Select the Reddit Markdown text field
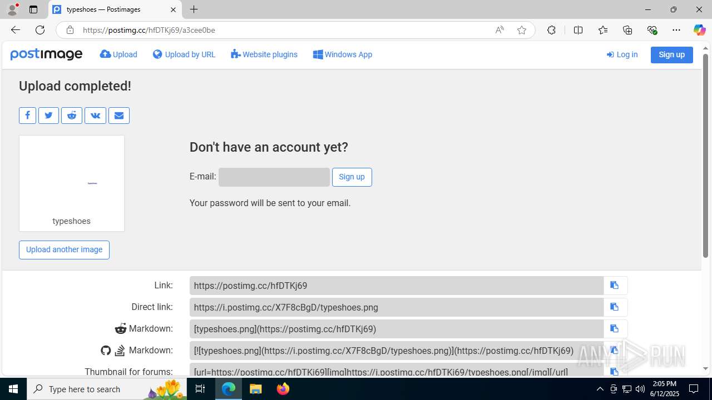The height and width of the screenshot is (400, 712). click(x=397, y=329)
